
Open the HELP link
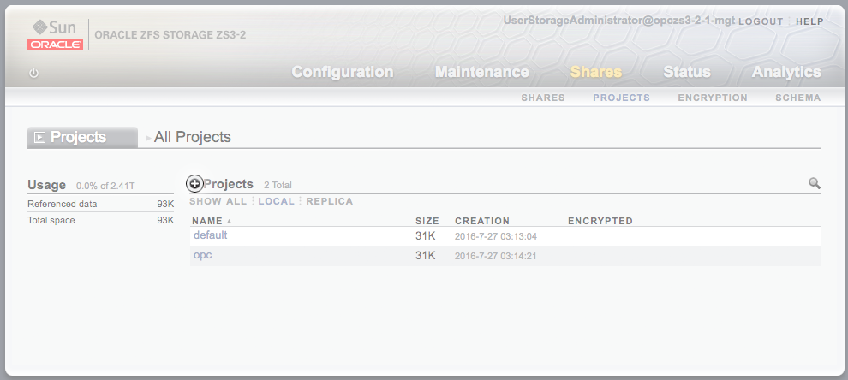coord(809,21)
